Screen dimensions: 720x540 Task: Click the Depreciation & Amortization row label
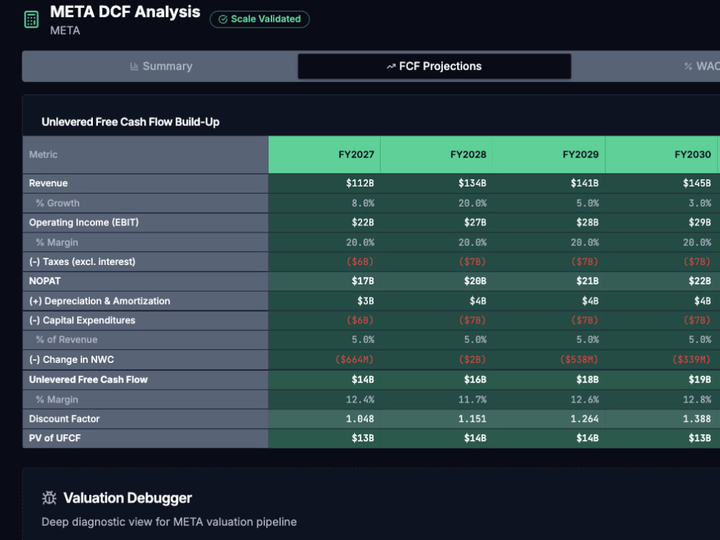click(99, 301)
